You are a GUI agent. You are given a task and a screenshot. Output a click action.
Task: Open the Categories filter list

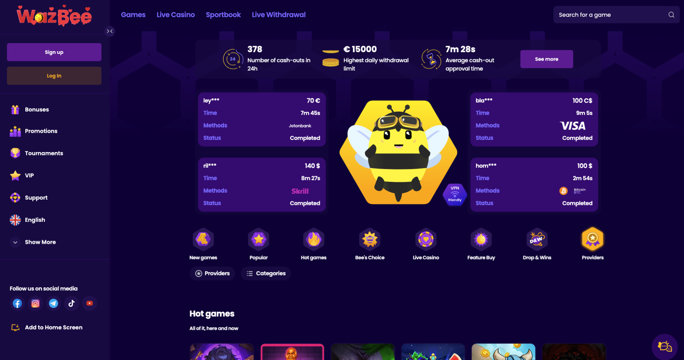point(266,273)
